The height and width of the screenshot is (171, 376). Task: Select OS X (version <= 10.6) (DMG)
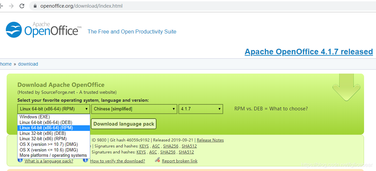(x=54, y=150)
